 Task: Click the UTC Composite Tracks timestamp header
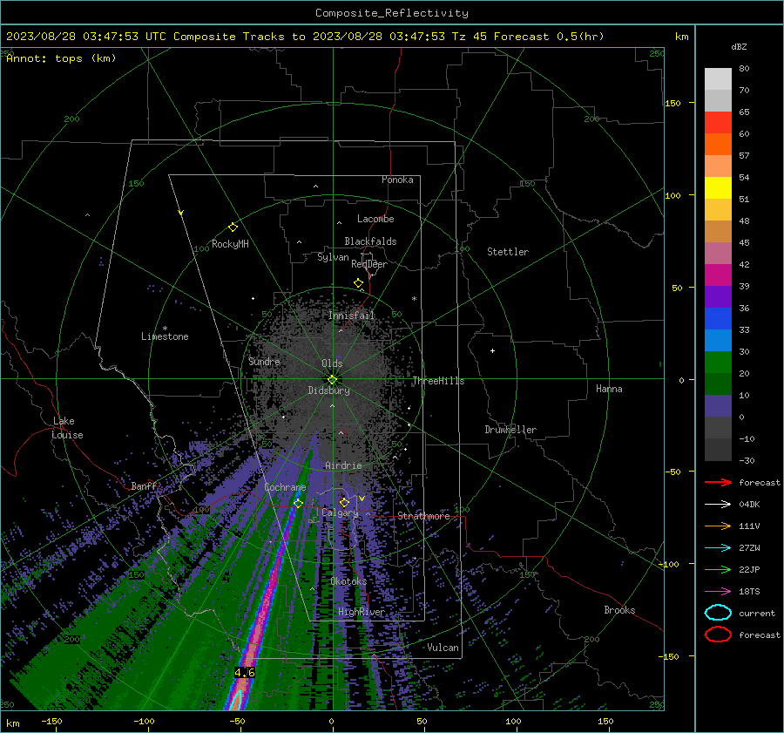(x=305, y=37)
